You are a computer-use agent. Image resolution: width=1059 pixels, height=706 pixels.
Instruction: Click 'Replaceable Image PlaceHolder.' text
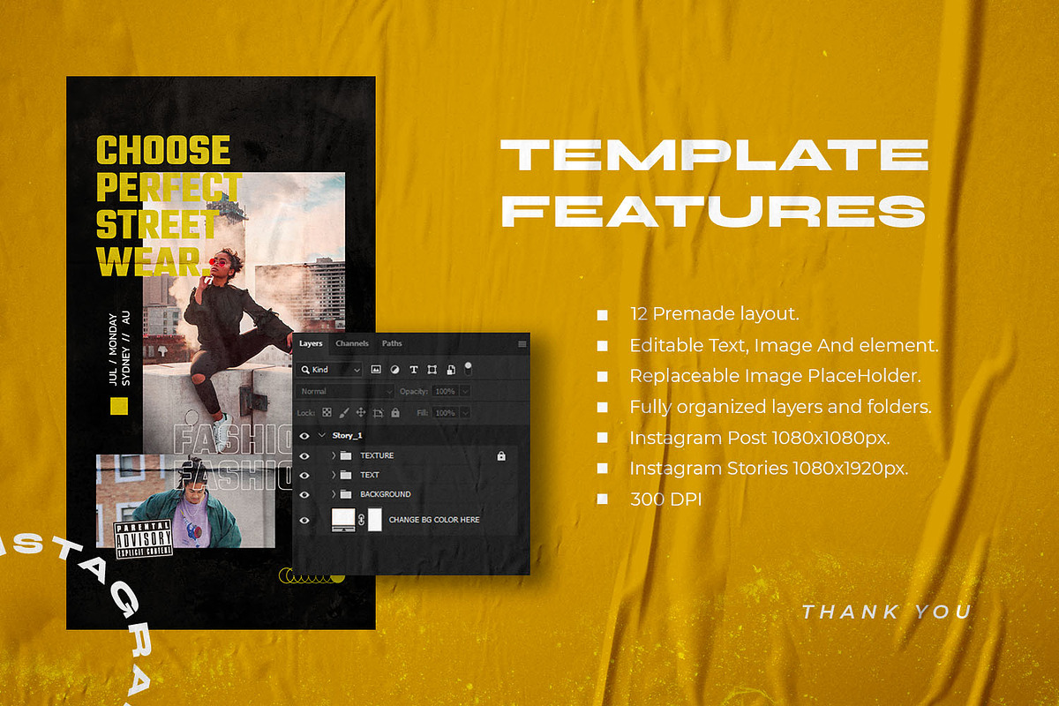[x=776, y=376]
